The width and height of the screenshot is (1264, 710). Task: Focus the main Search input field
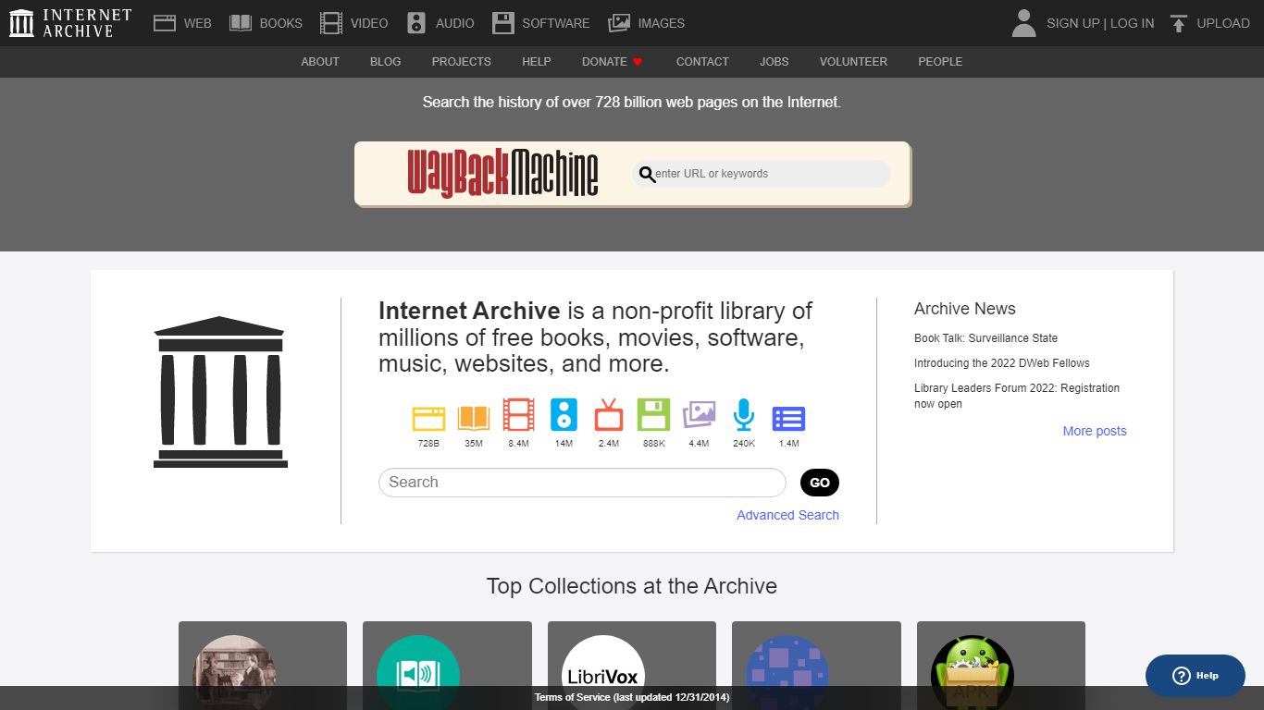click(x=582, y=483)
